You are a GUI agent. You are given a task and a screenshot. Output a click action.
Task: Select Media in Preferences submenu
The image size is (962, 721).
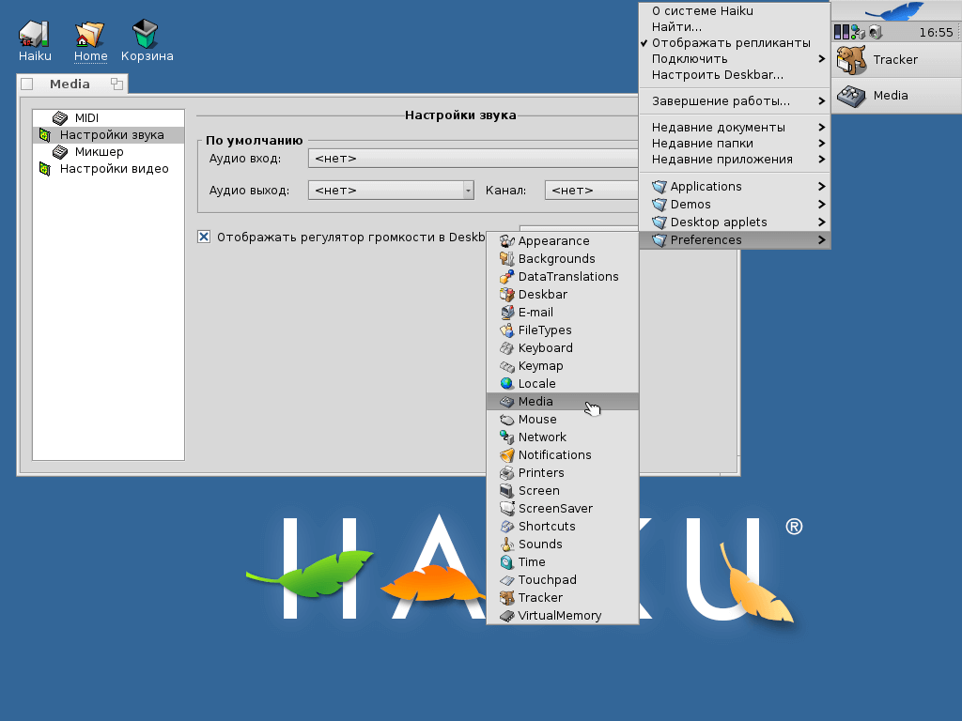pyautogui.click(x=563, y=402)
